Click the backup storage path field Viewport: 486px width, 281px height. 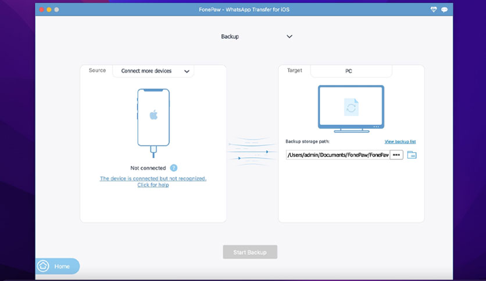[338, 155]
